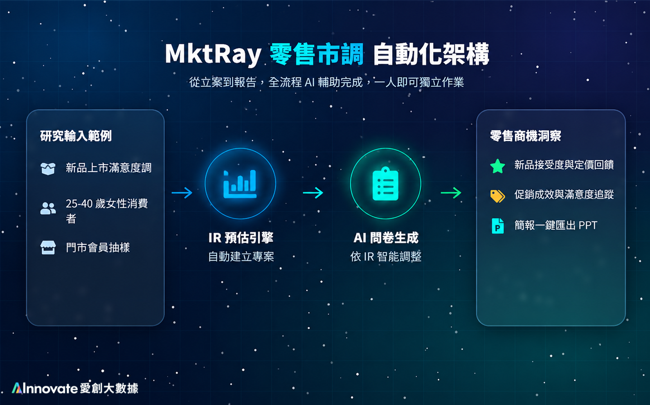The width and height of the screenshot is (650, 405).
Task: Click the people icon beside 25-40 歲女性消費者
Action: coord(48,209)
